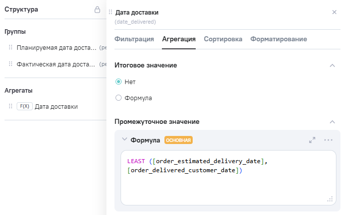Viewport: 345px width, 215px height.
Task: Click the lock icon next to Структура
Action: (97, 10)
